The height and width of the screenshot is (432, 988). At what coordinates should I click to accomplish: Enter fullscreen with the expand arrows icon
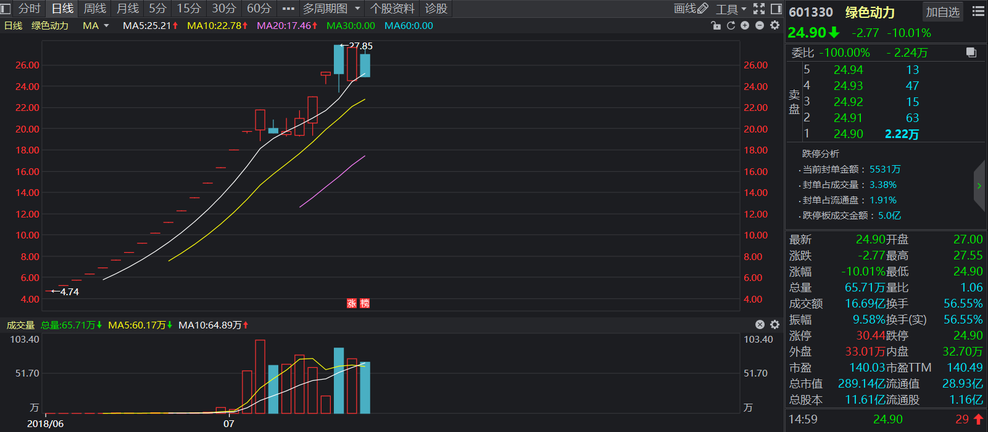[x=759, y=9]
